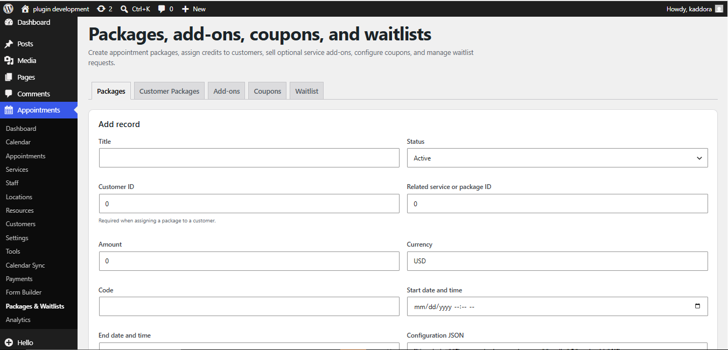Open the calendar picker icon in Start date

(x=697, y=306)
